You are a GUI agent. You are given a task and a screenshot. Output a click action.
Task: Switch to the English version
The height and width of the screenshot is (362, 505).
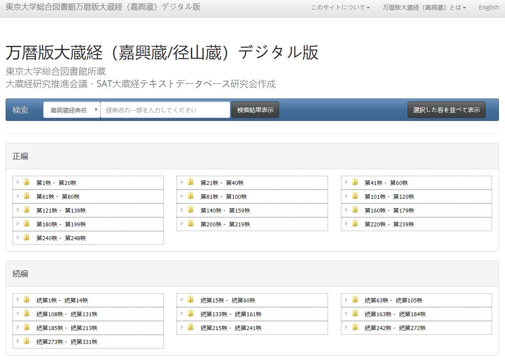pos(489,7)
